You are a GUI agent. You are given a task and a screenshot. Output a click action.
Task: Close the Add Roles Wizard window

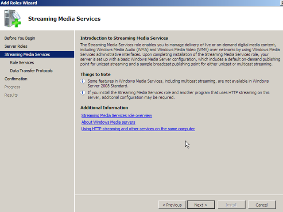(282, 3)
